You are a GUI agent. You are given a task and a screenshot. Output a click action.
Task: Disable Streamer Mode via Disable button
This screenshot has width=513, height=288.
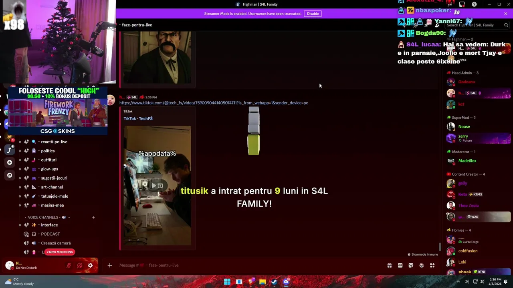(x=313, y=14)
